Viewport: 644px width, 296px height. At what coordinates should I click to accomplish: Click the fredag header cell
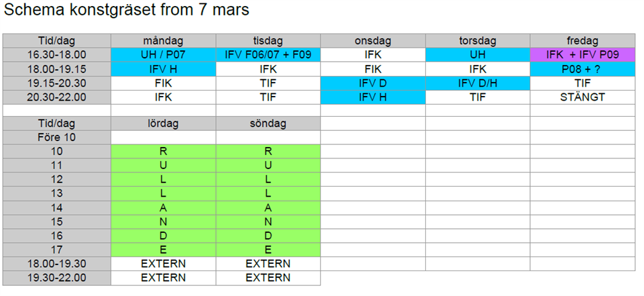pos(582,41)
